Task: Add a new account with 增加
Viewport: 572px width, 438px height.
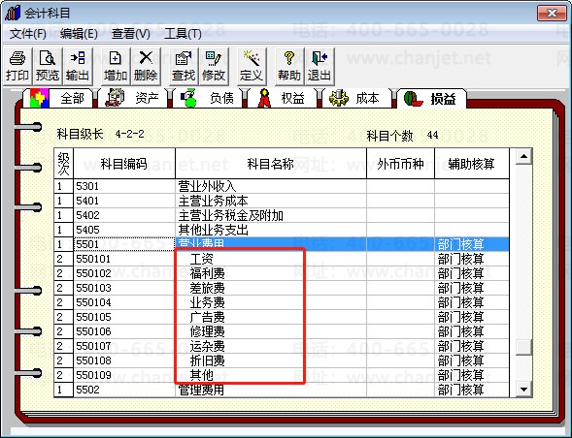Action: tap(116, 66)
